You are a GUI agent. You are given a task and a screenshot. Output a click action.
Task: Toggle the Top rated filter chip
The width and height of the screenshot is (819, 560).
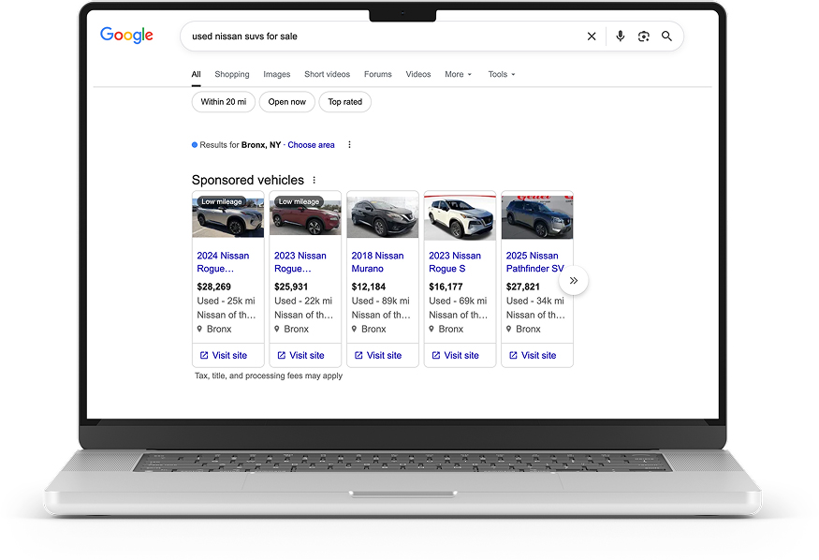point(344,102)
